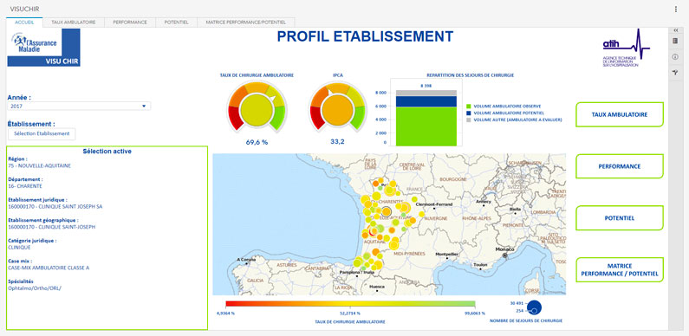This screenshot has height=336, width=689.
Task: Show the information panel icon
Action: click(x=675, y=56)
